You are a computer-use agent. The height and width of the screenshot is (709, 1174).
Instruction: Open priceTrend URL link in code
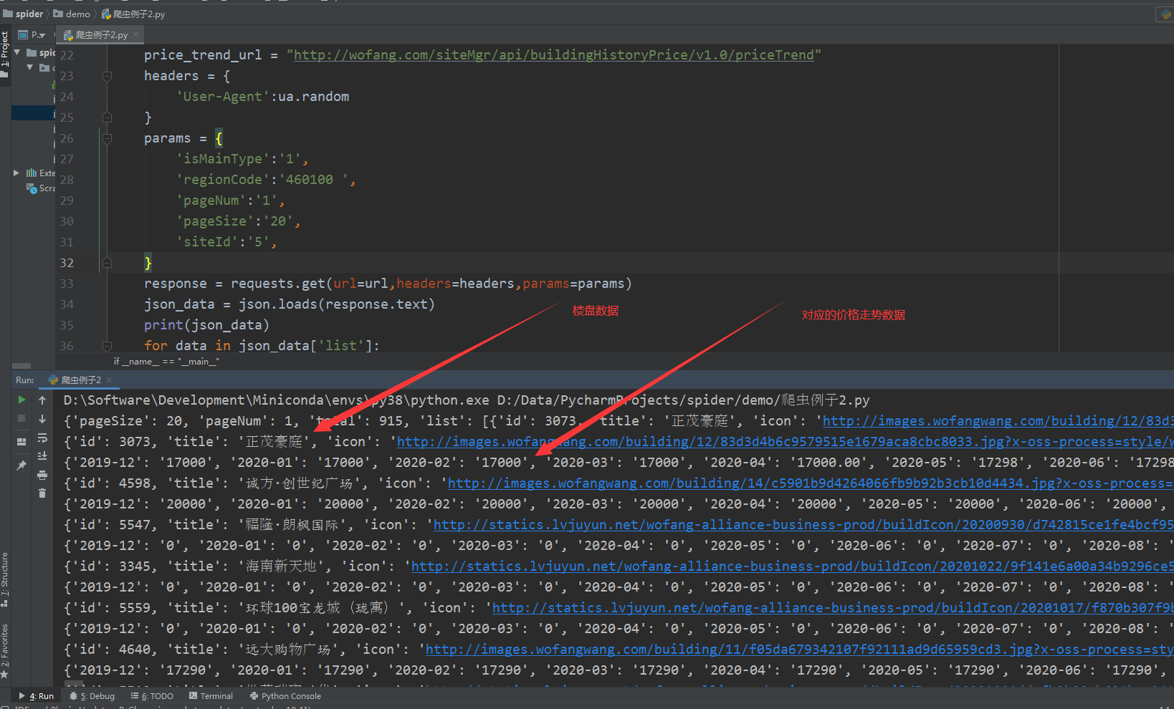coord(554,55)
